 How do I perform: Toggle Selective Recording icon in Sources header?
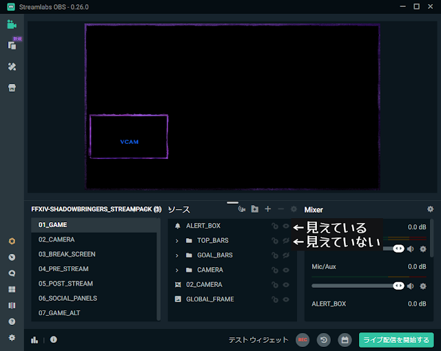(242, 209)
